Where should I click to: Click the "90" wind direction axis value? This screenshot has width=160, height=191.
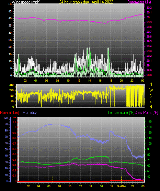pyautogui.click(x=12, y=101)
